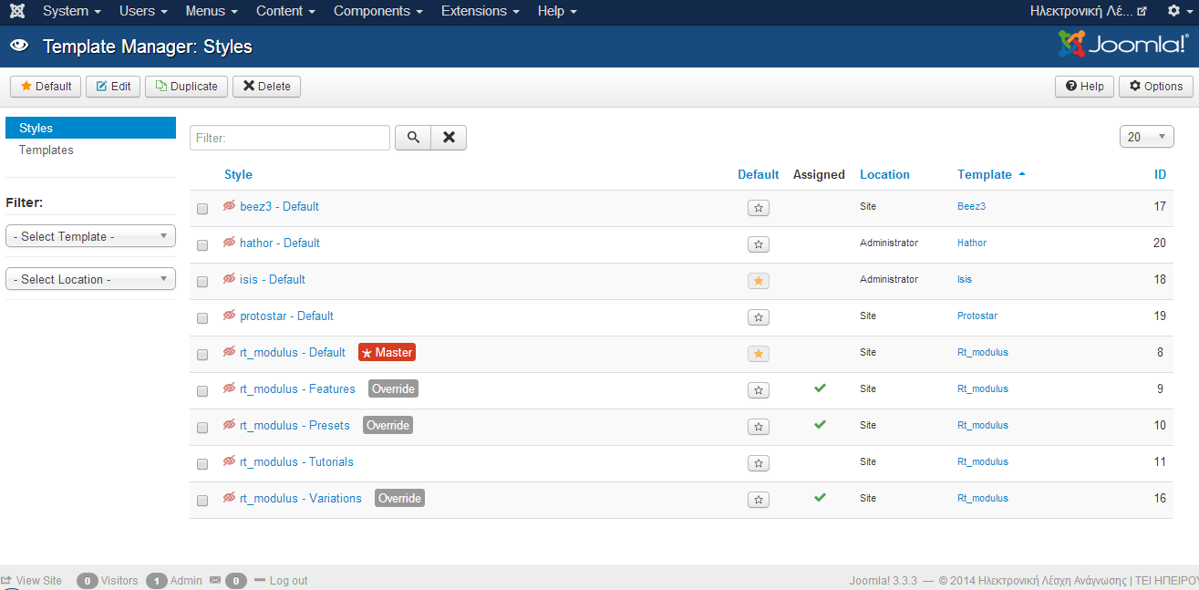This screenshot has height=590, width=1199.
Task: Click the assigned checkmark for rt_modulus - Variations
Action: tap(820, 497)
